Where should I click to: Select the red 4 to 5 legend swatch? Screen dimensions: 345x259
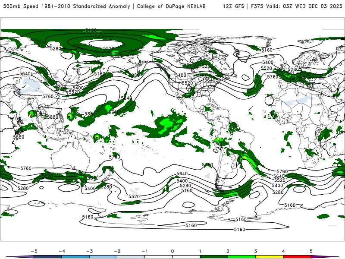click(297, 257)
